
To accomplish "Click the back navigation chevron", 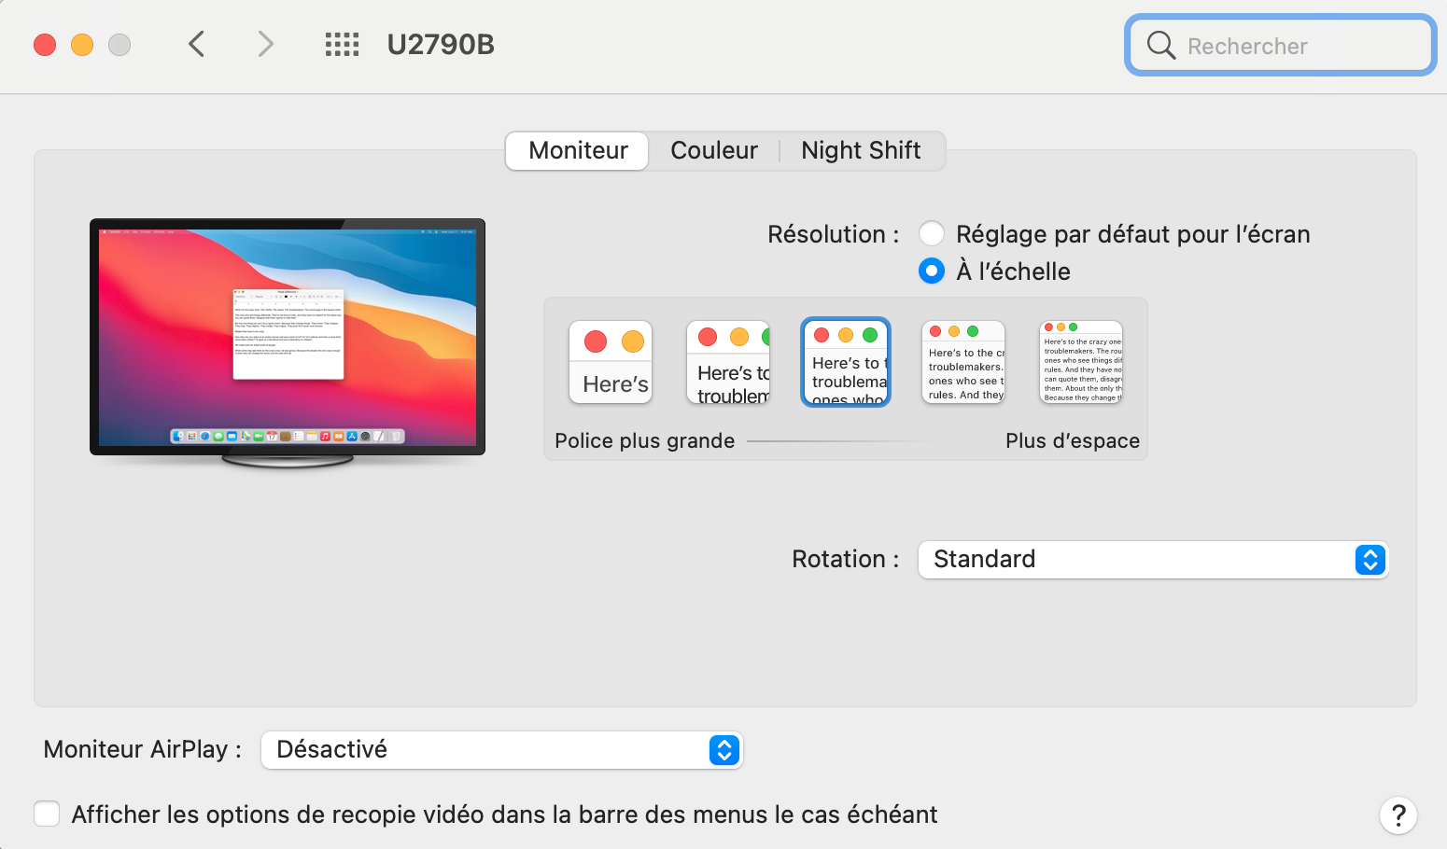I will (196, 44).
